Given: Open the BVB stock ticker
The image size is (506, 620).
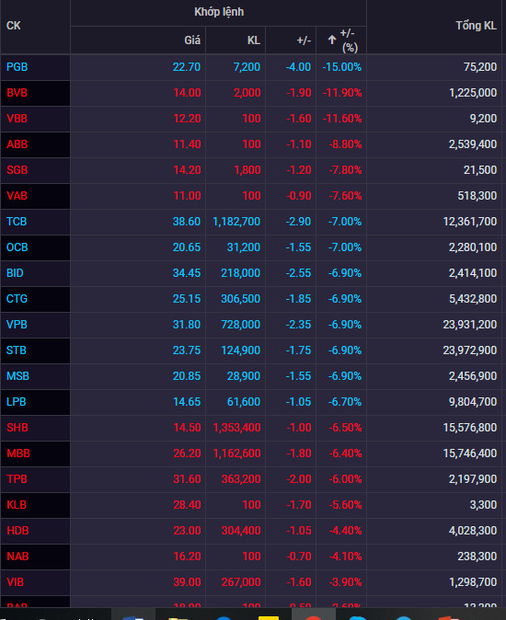Looking at the screenshot, I should click(17, 93).
